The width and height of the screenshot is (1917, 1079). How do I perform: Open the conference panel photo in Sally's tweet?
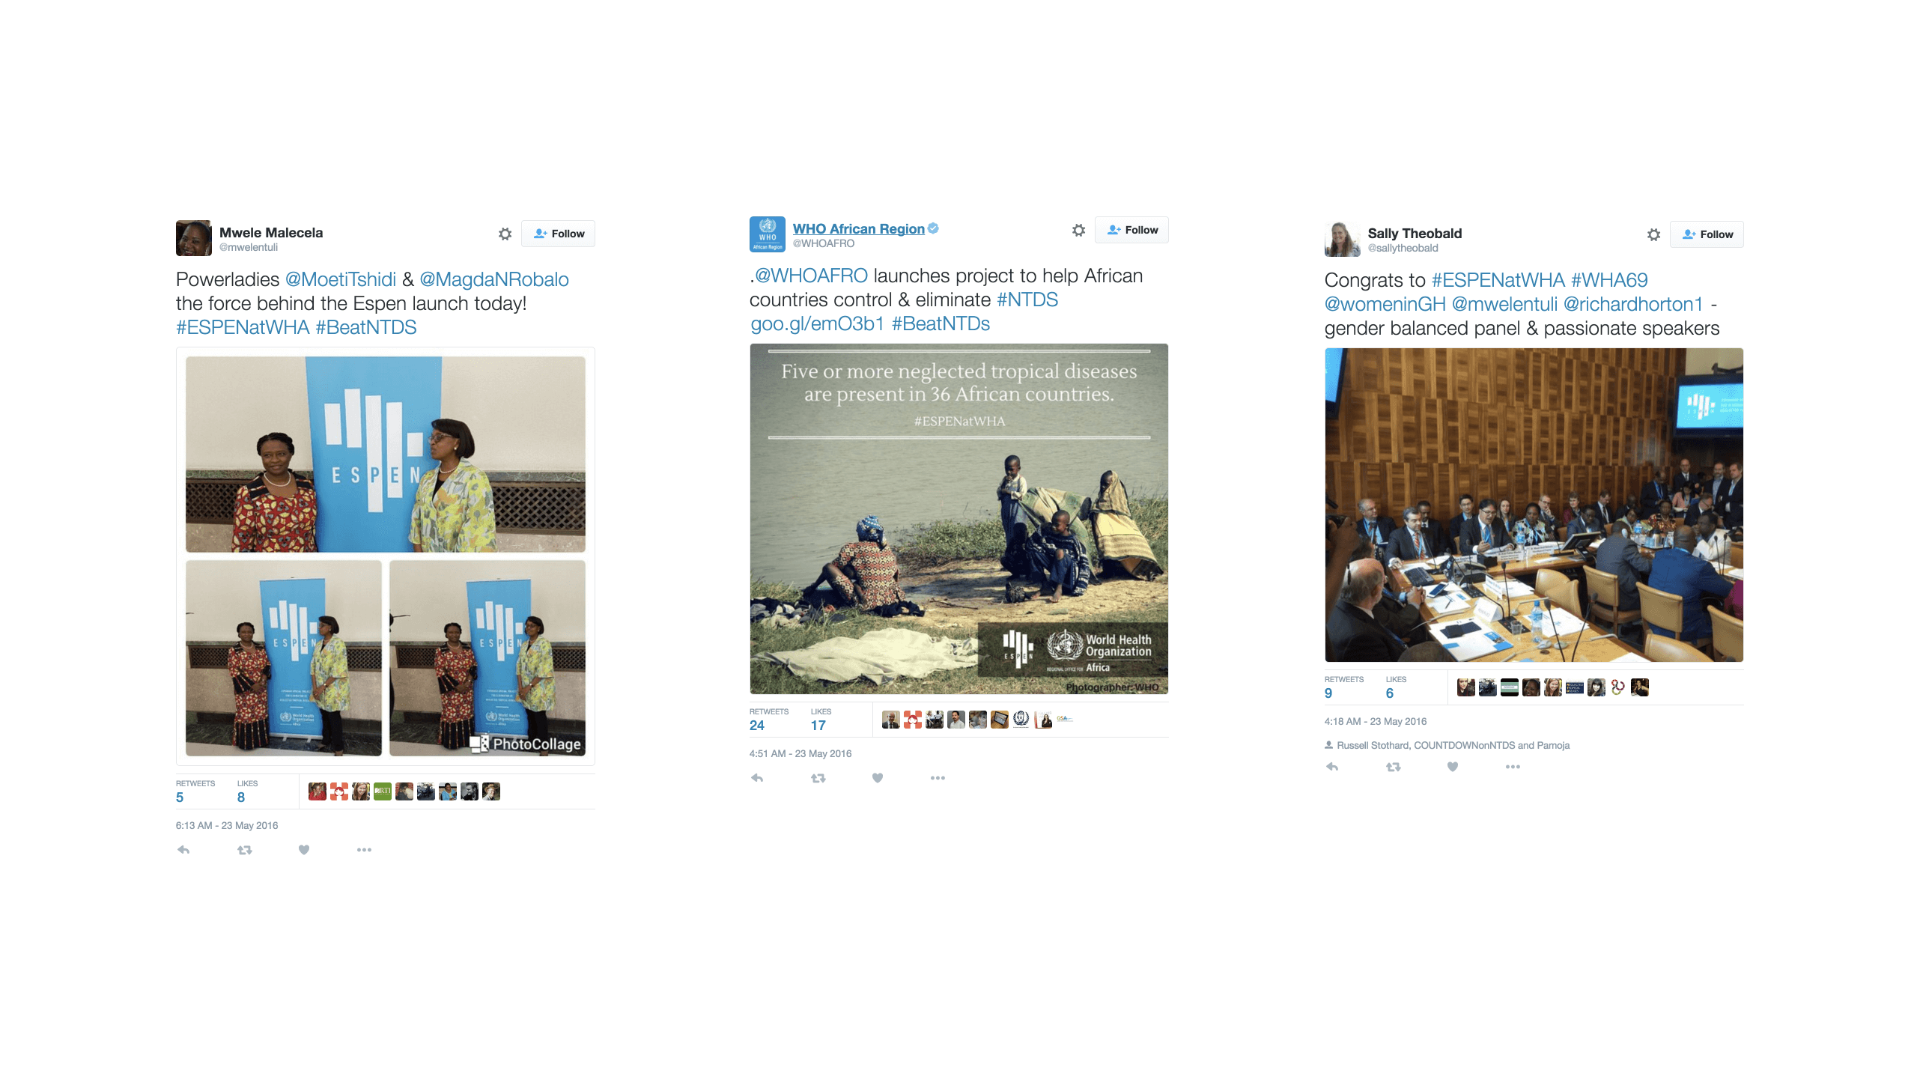1534,505
